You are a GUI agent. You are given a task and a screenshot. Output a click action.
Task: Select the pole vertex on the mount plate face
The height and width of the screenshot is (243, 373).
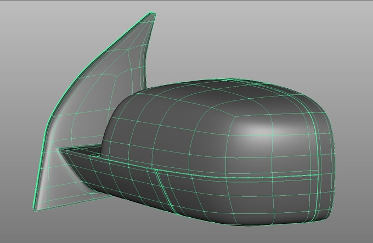[116, 77]
